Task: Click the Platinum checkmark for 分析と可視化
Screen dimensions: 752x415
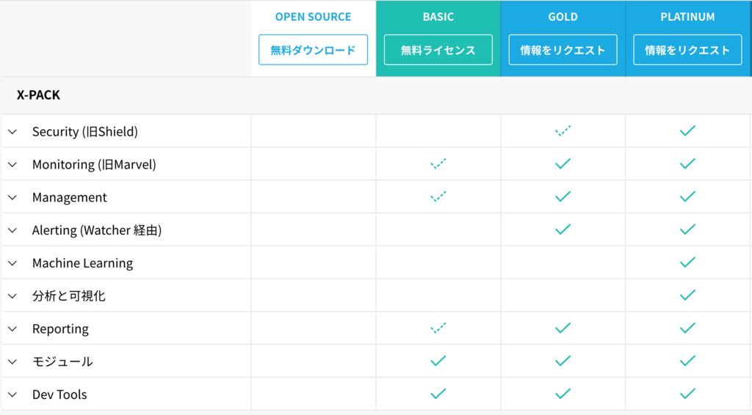Action: pyautogui.click(x=687, y=295)
